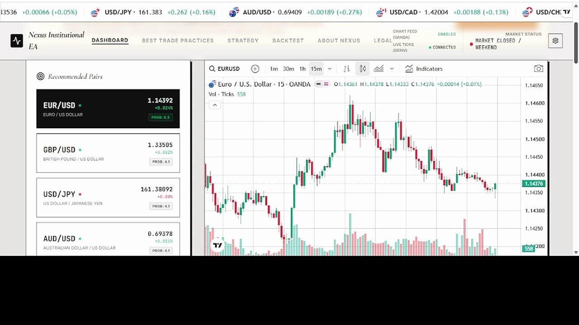Open USD/CAD quote in ticker tape

tap(442, 12)
